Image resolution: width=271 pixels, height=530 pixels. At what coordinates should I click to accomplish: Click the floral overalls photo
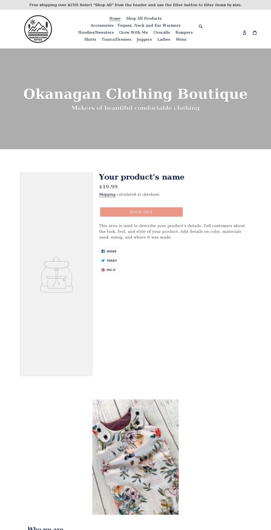coord(135,457)
